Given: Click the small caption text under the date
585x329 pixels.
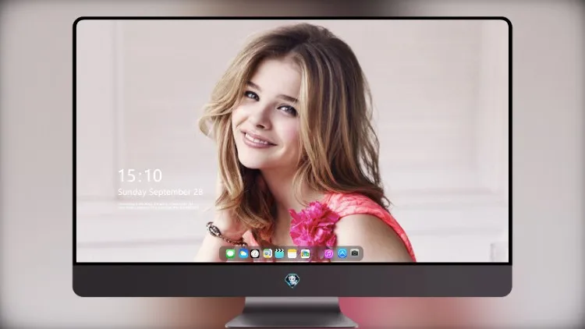Looking at the screenshot, I should (x=158, y=206).
